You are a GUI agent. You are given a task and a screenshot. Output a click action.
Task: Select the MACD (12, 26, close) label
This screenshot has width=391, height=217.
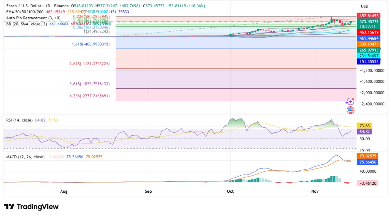pos(25,157)
